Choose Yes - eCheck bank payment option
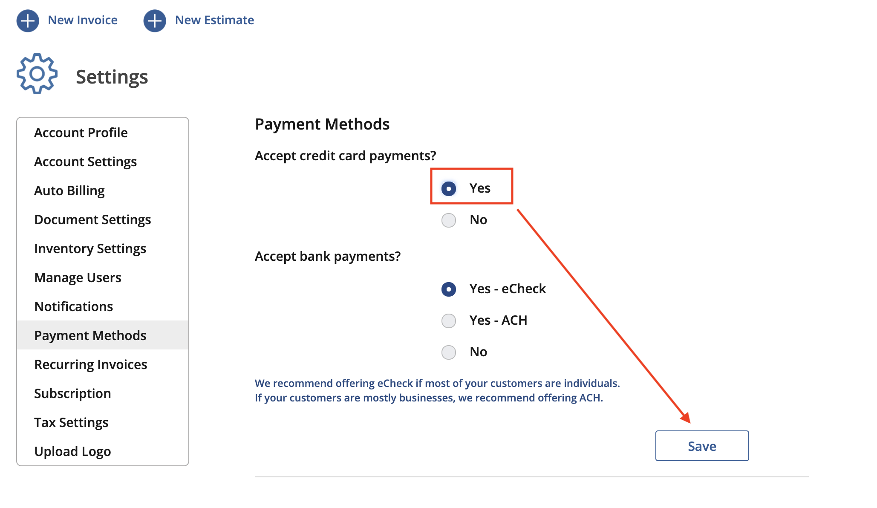This screenshot has width=877, height=508. 449,289
